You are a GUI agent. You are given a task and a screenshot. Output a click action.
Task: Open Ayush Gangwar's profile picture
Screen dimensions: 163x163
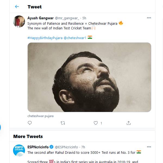pyautogui.click(x=19, y=21)
